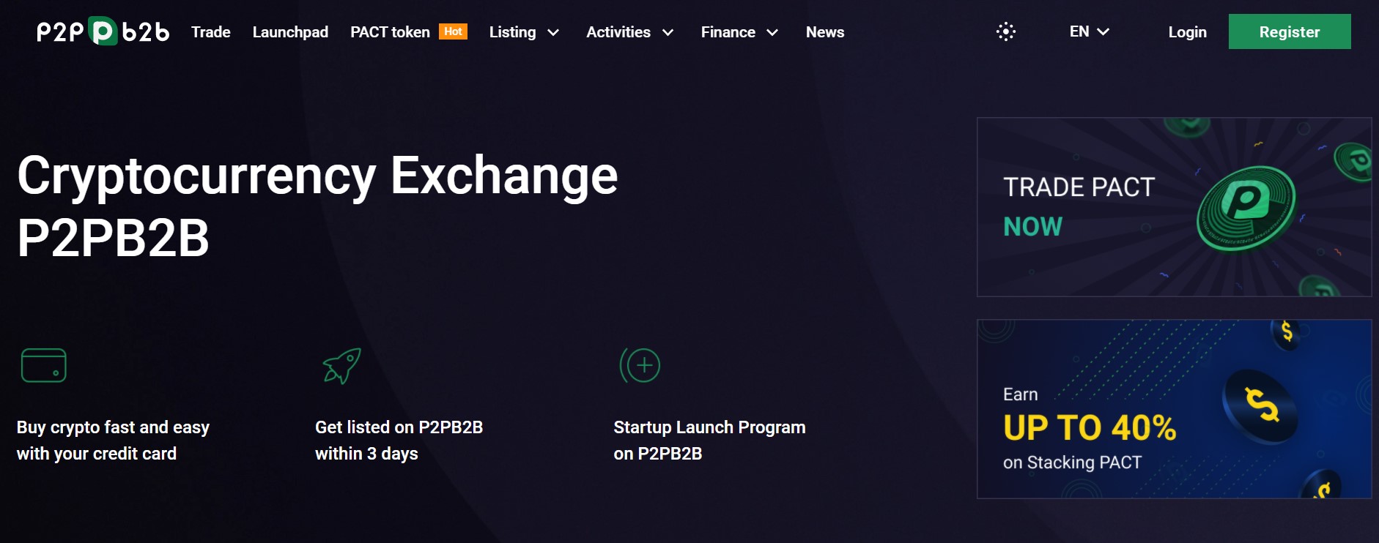The image size is (1379, 543).
Task: Click the P2PB2B logo
Action: point(103,31)
